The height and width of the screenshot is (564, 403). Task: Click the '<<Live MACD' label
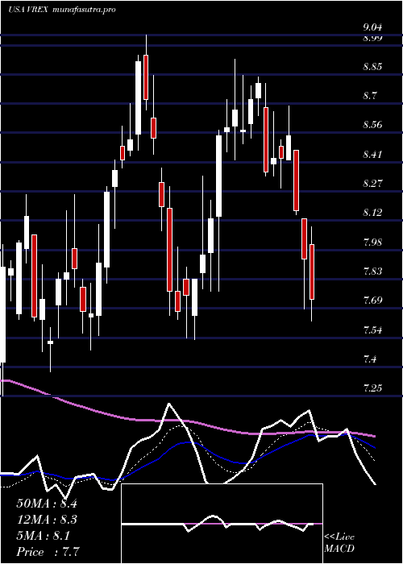339,543
